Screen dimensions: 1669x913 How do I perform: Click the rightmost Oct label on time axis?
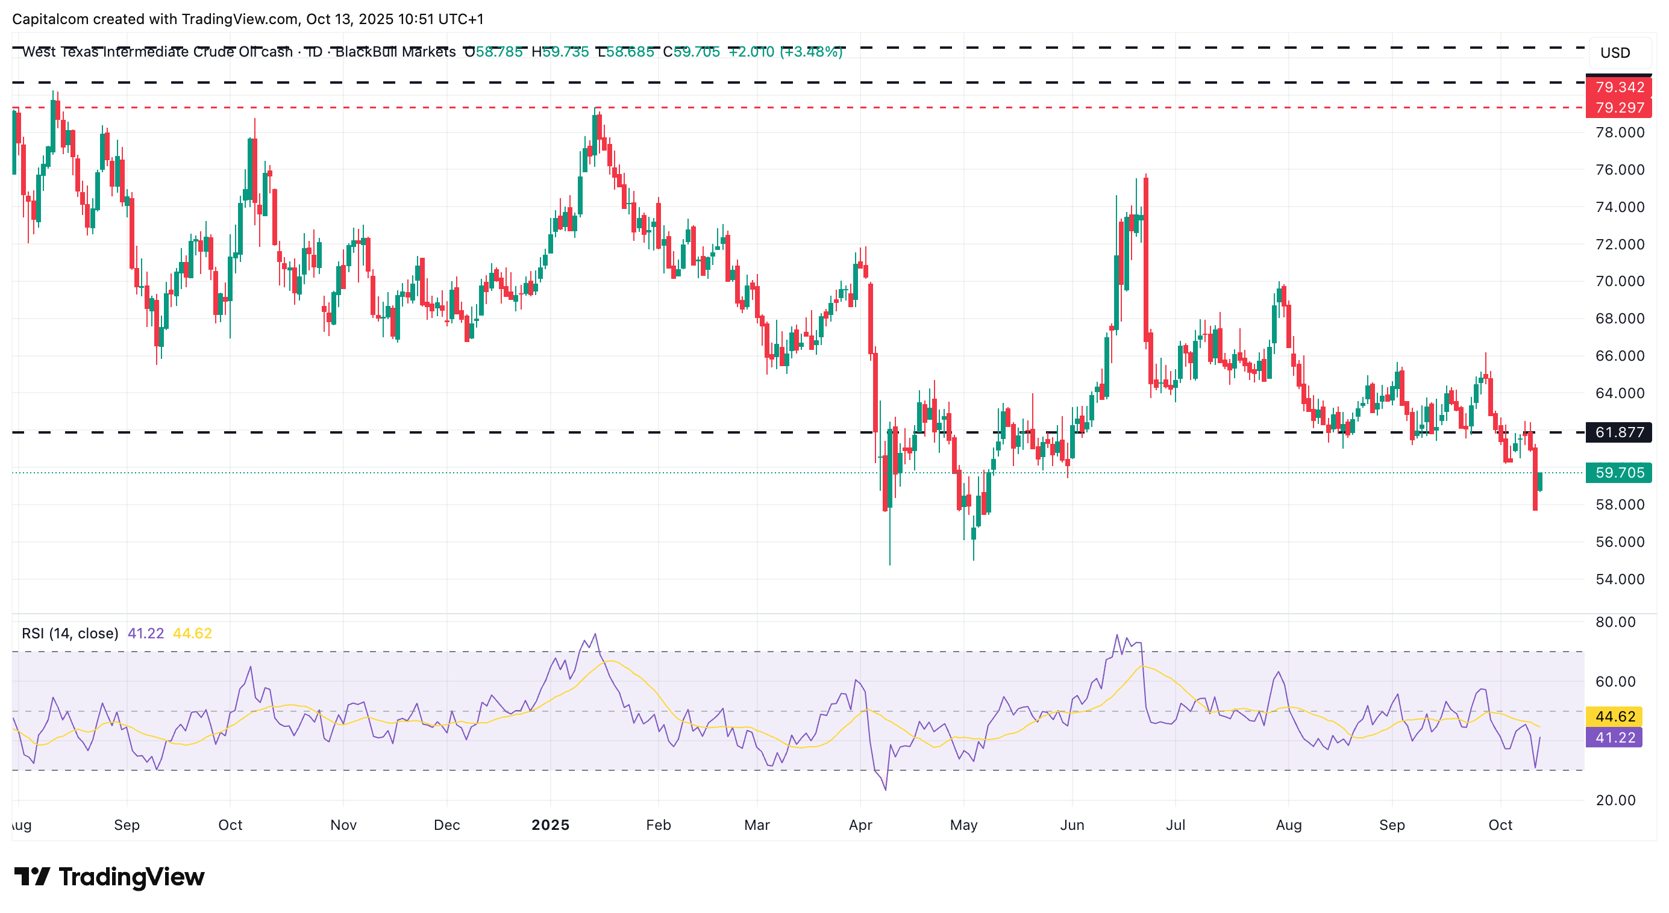pos(1500,825)
